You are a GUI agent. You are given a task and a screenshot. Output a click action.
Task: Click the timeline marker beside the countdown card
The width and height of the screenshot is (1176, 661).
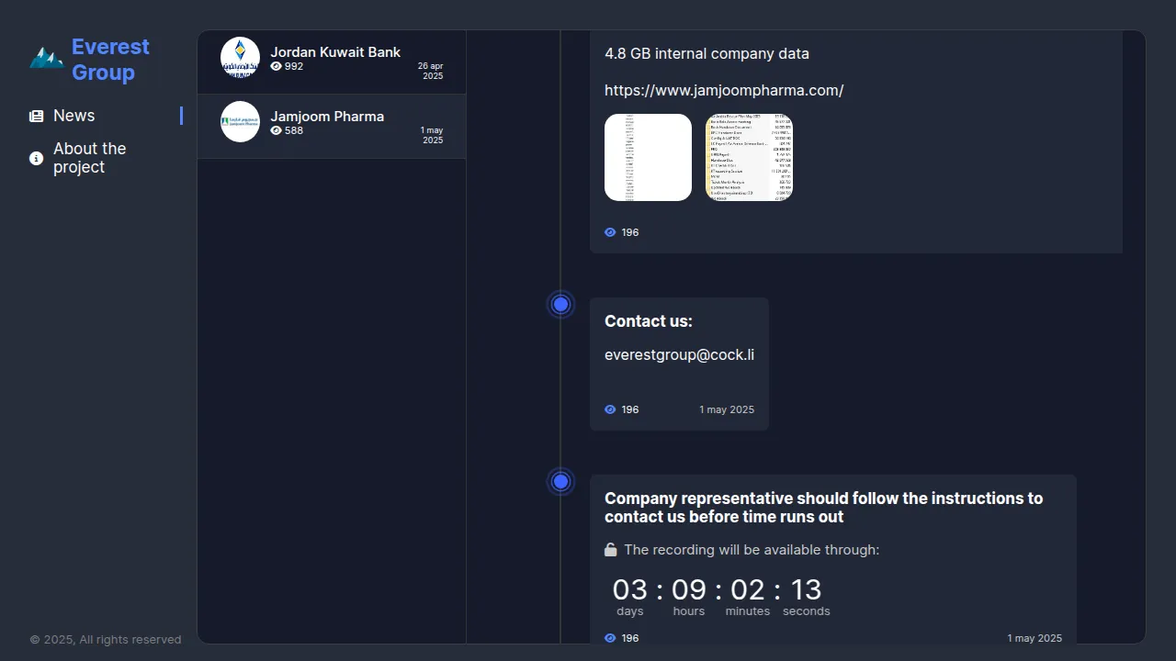coord(560,481)
